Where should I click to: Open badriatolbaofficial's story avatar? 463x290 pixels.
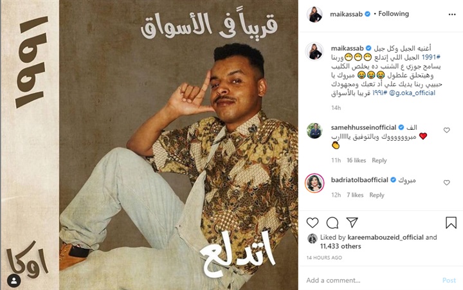tap(314, 183)
